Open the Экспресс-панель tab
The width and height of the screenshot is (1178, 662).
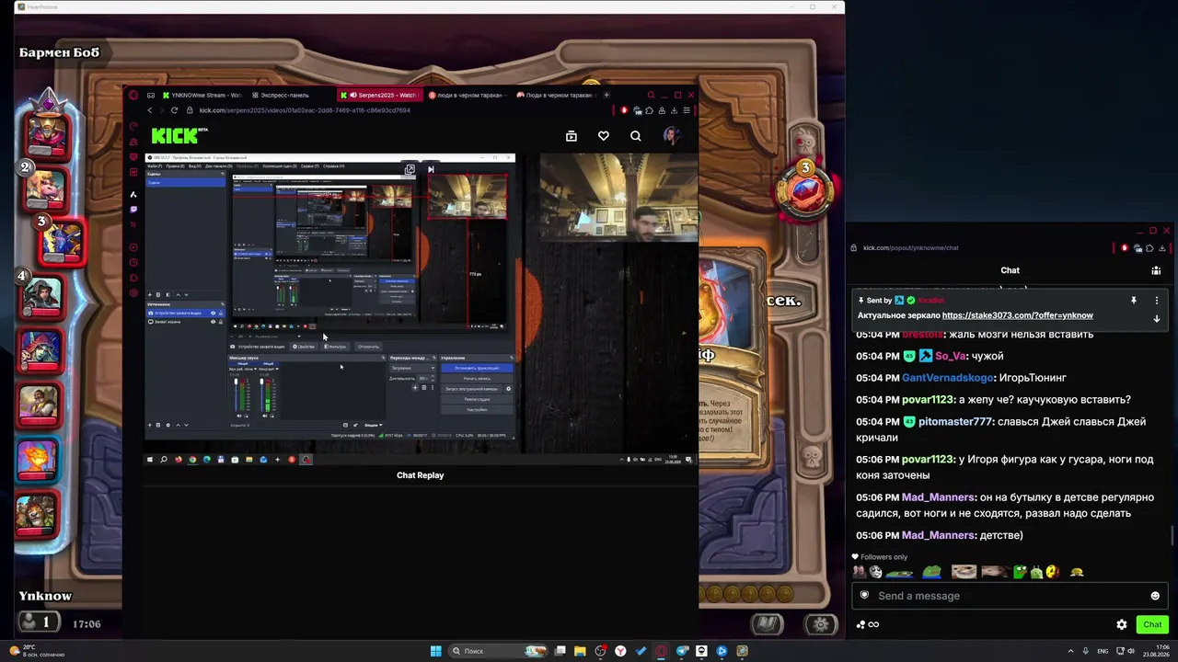(x=282, y=95)
